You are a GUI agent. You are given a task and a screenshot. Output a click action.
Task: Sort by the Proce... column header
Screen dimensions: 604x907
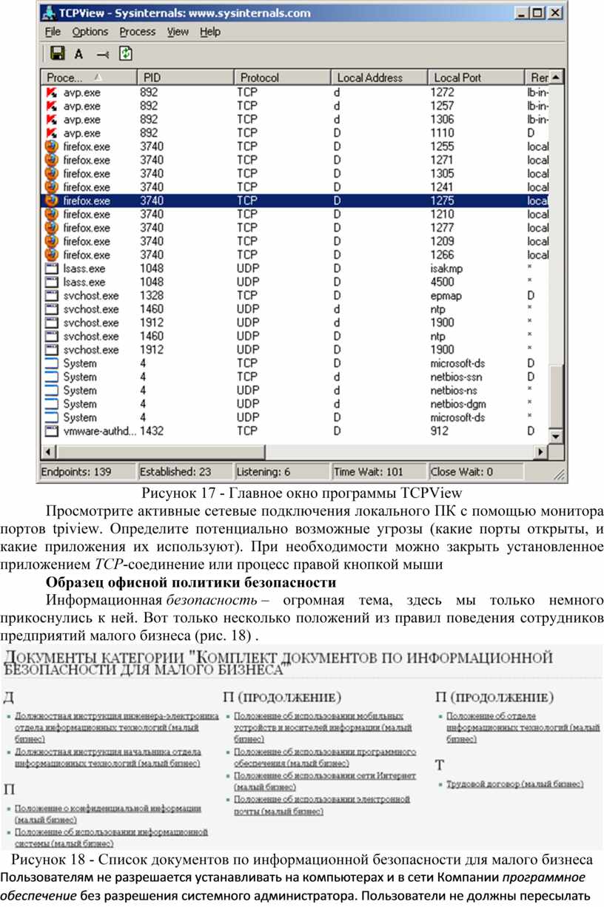pos(89,78)
